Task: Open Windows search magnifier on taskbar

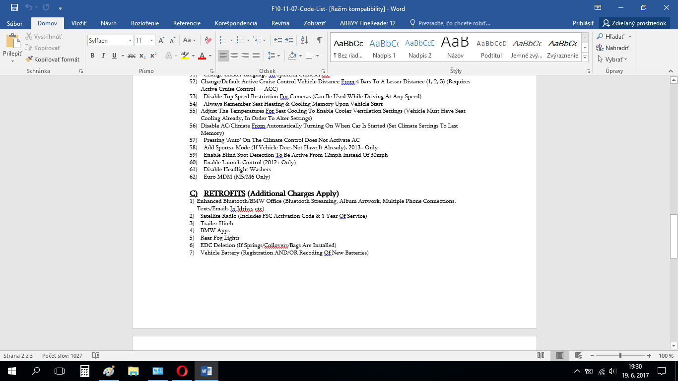Action: (36, 371)
